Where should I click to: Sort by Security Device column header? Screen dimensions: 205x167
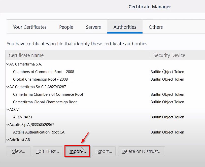pos(178,55)
